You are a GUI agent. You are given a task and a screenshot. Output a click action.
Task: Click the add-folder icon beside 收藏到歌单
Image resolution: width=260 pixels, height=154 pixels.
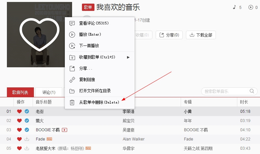pyautogui.click(x=72, y=57)
